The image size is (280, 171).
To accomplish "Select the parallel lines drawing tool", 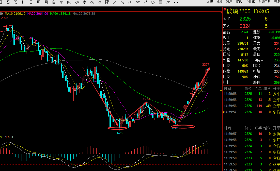I will [x=130, y=2].
